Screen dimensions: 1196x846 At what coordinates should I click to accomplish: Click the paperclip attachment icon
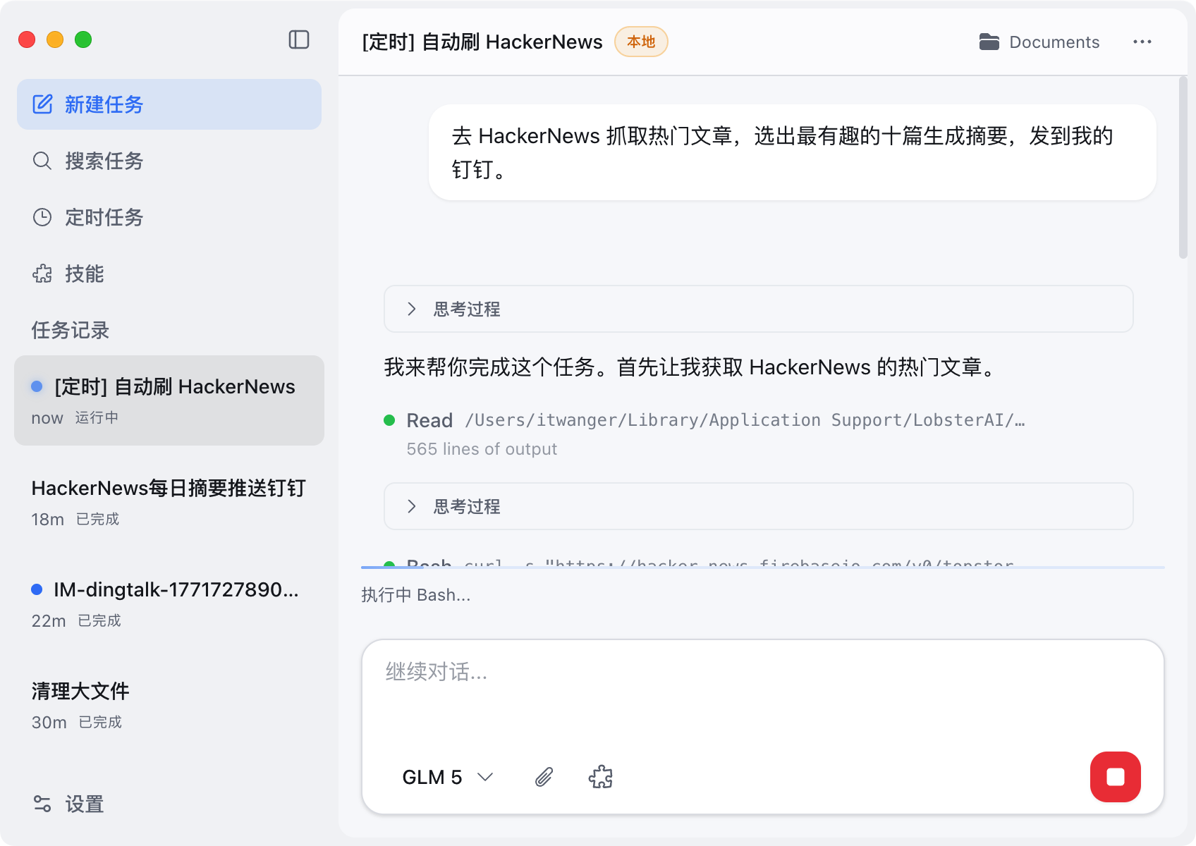tap(544, 777)
